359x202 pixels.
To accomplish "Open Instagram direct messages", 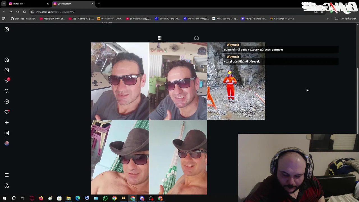I will 7,81.
